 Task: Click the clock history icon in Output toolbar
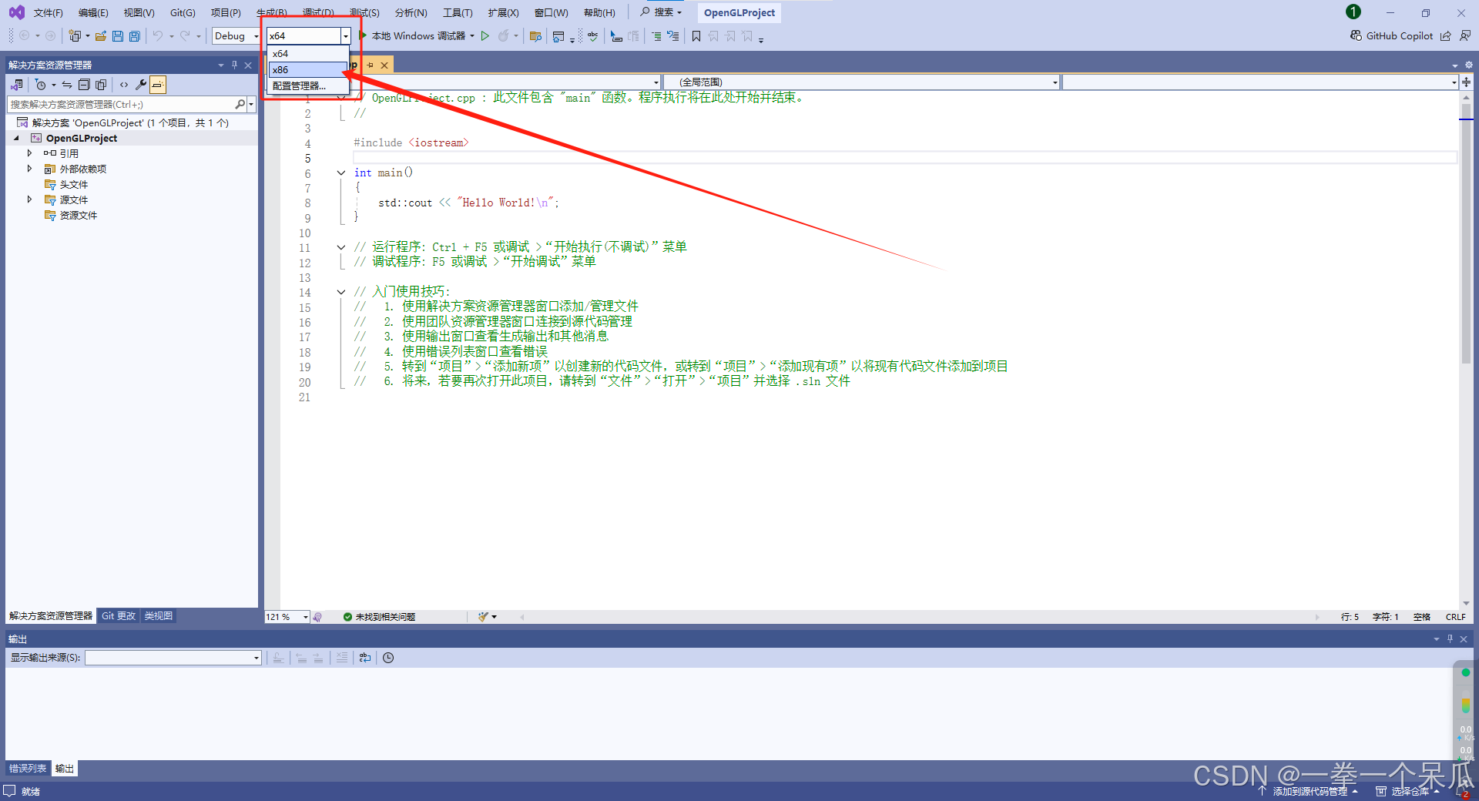387,658
